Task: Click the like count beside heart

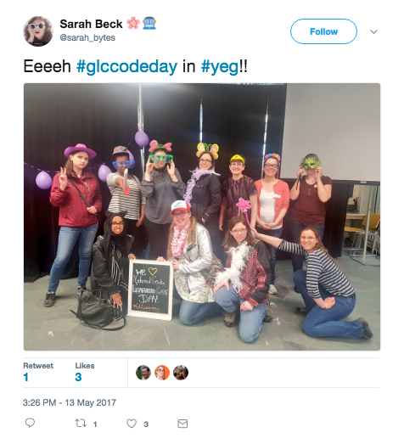Action: pos(146,424)
